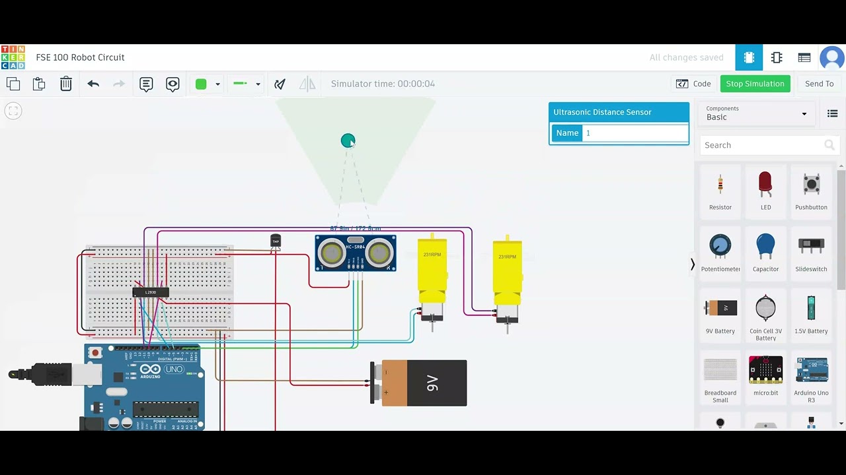The width and height of the screenshot is (846, 475).
Task: Toggle components list view icon
Action: pos(832,113)
